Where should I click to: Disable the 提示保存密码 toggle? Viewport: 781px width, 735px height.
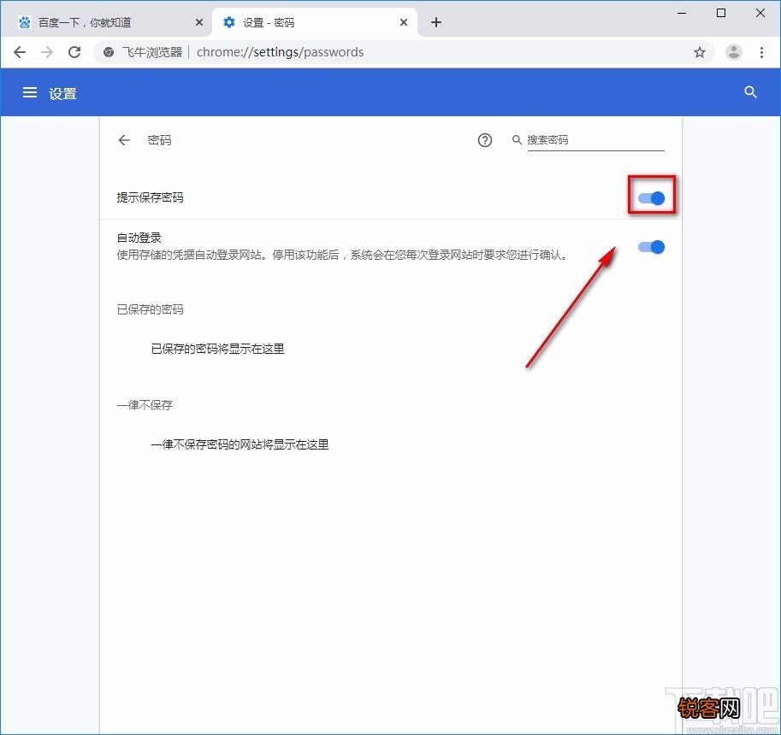(651, 197)
